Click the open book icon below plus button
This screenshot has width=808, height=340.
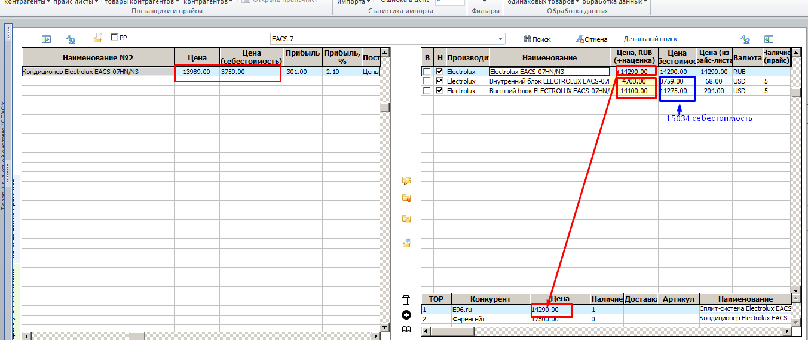(406, 329)
